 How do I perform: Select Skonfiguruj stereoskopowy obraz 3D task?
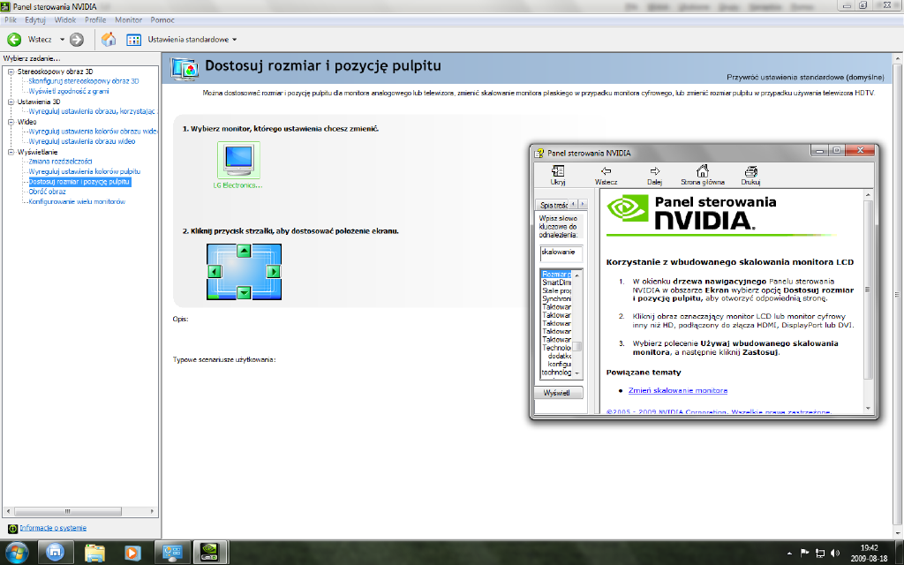[84, 81]
